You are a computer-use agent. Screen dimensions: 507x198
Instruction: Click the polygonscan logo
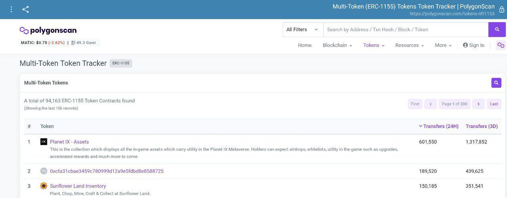pos(48,30)
